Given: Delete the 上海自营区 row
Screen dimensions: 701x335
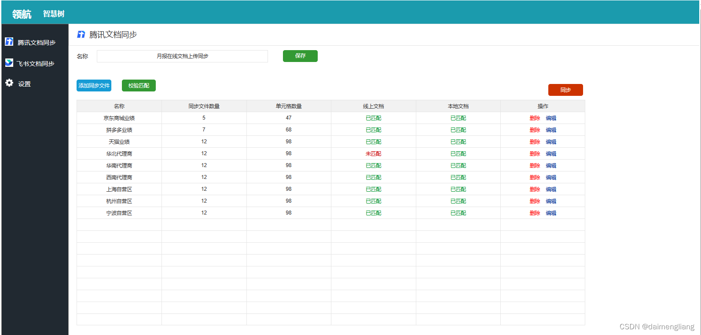Looking at the screenshot, I should 535,189.
